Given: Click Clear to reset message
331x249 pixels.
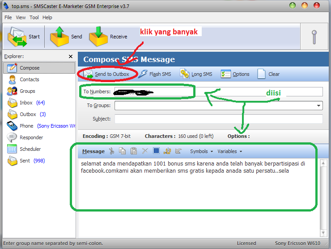Looking at the screenshot, I should pyautogui.click(x=268, y=74).
